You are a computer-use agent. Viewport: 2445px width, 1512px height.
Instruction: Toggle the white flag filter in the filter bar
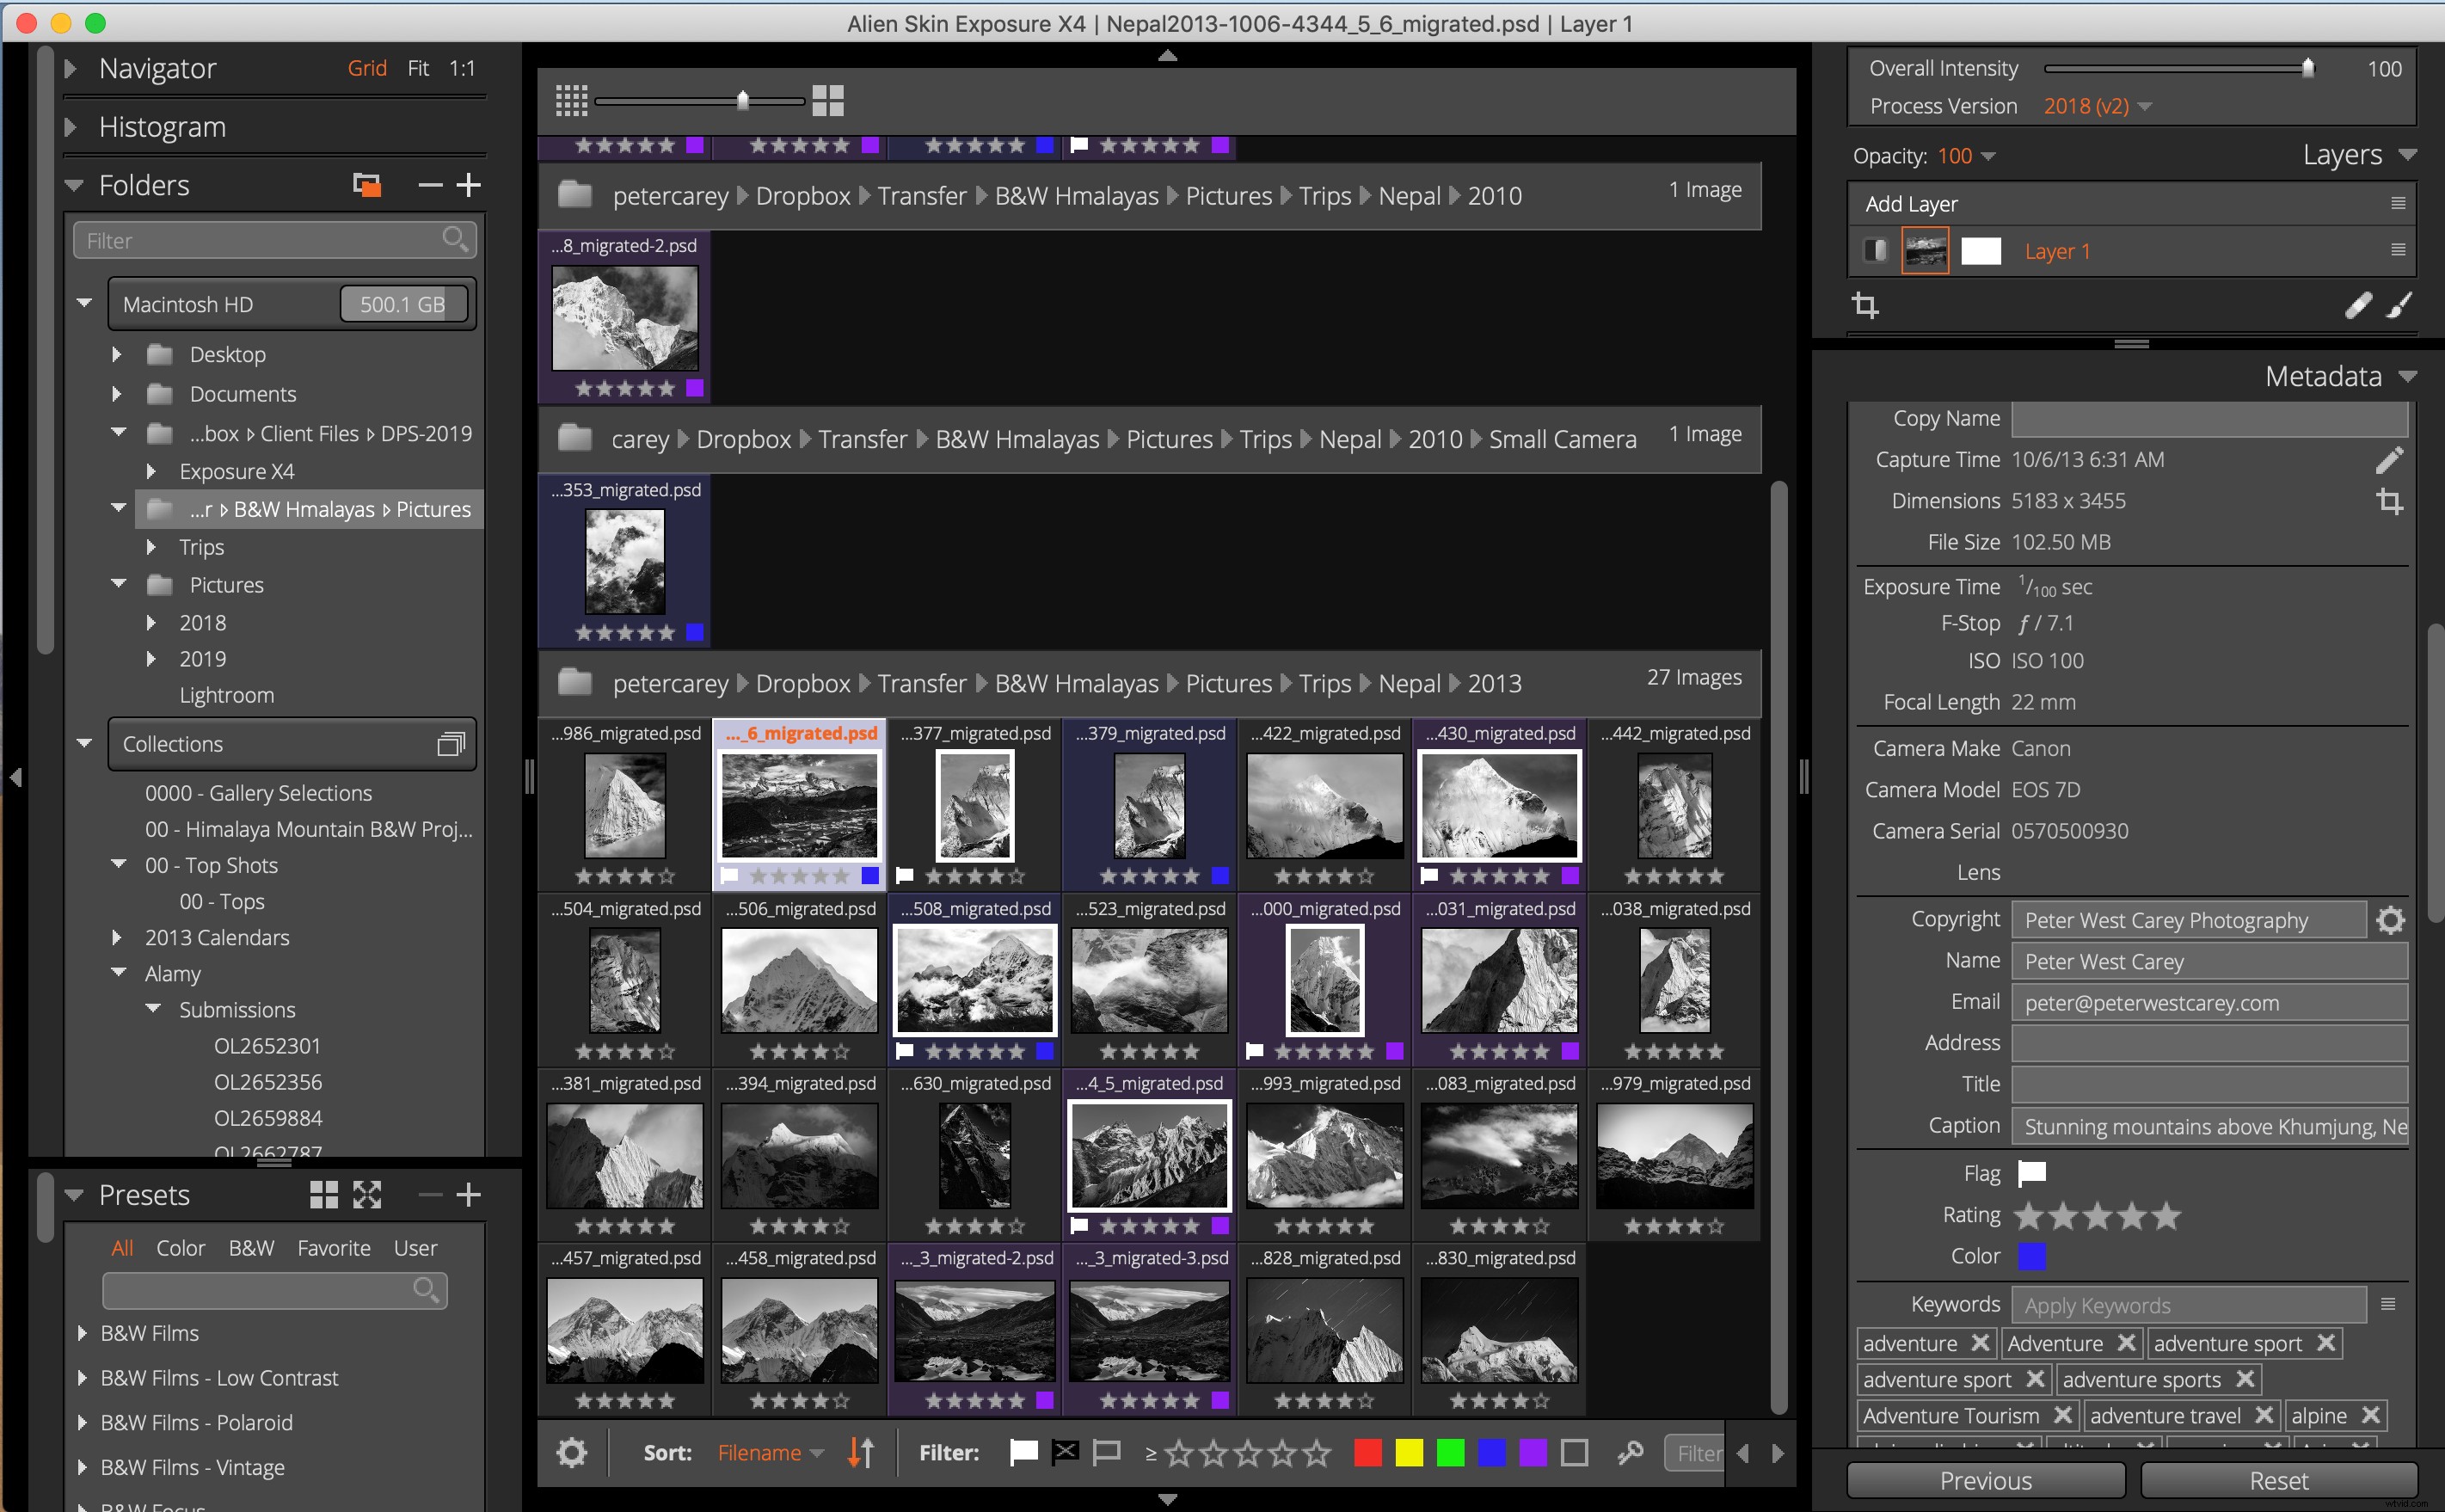pos(1025,1452)
